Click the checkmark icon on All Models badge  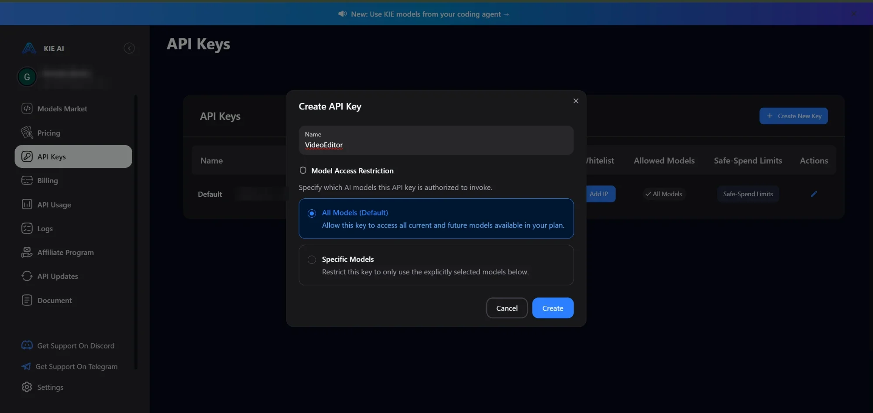pos(648,194)
